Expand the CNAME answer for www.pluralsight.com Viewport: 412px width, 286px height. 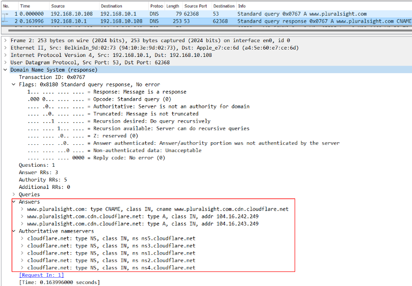click(x=22, y=209)
